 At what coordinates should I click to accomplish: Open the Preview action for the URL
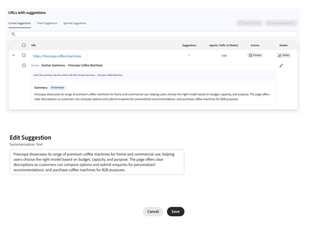pos(255,55)
